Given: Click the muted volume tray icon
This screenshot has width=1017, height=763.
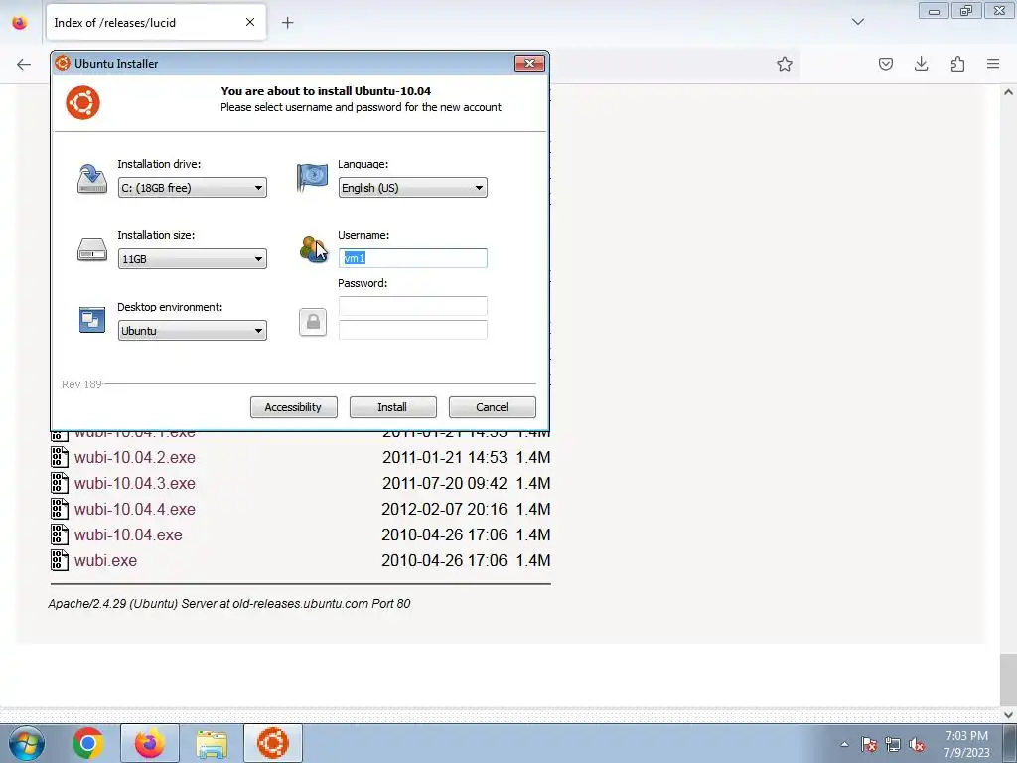Looking at the screenshot, I should click(x=917, y=744).
